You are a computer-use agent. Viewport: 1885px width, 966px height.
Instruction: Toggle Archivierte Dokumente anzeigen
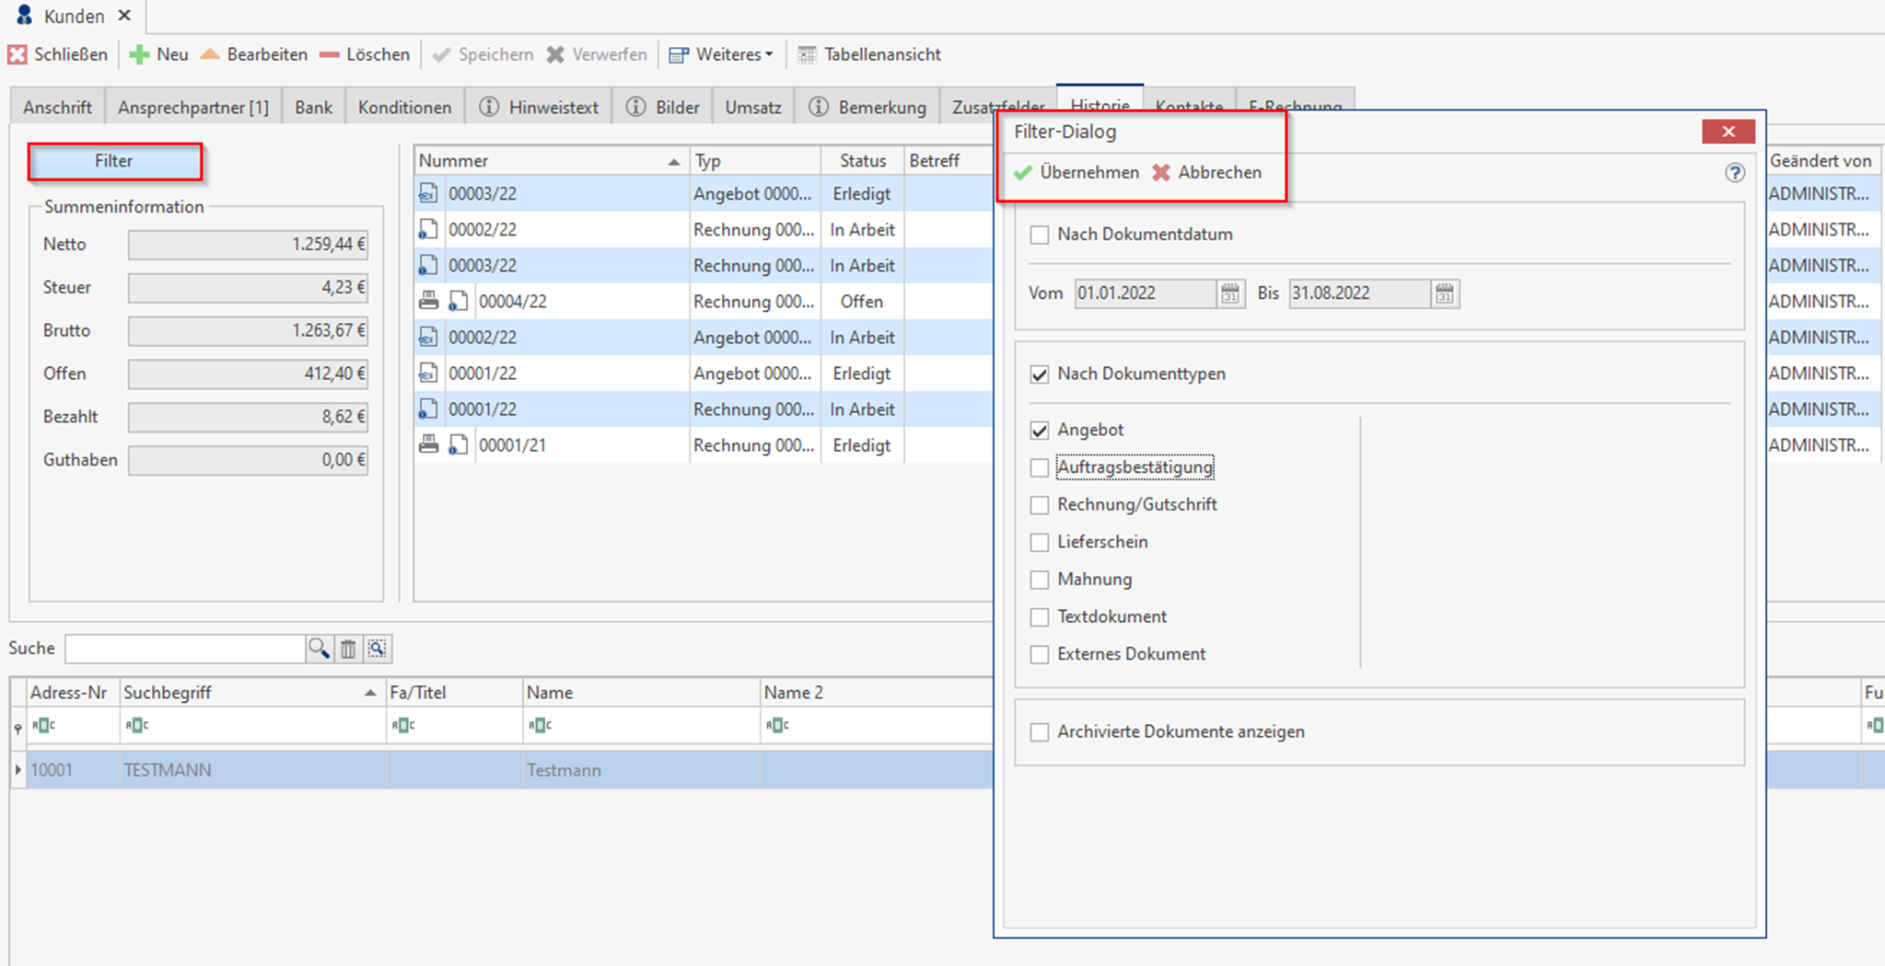tap(1040, 732)
